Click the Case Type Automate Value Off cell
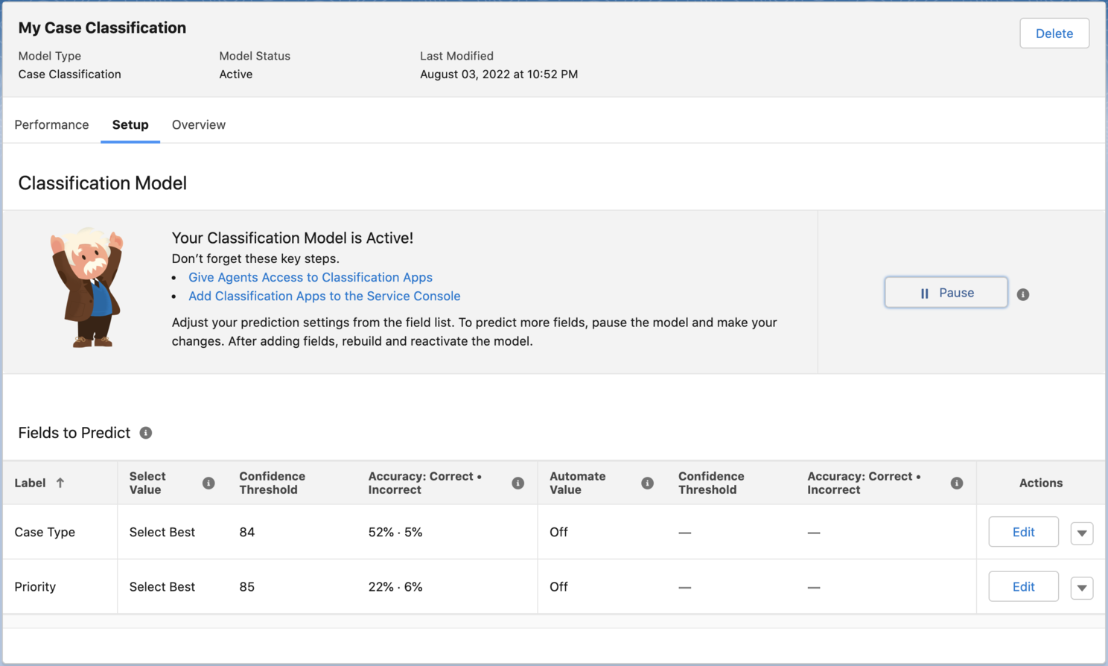Screen dimensions: 1108x666 [x=558, y=532]
